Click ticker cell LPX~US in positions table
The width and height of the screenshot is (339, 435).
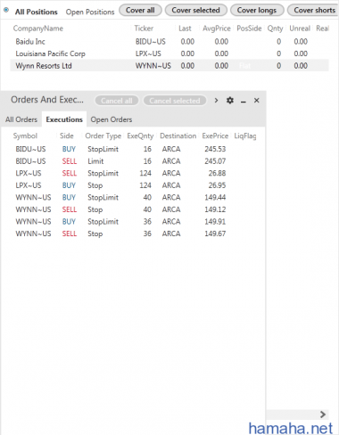click(x=148, y=53)
